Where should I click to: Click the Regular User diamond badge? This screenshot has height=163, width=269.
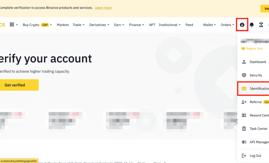click(243, 48)
